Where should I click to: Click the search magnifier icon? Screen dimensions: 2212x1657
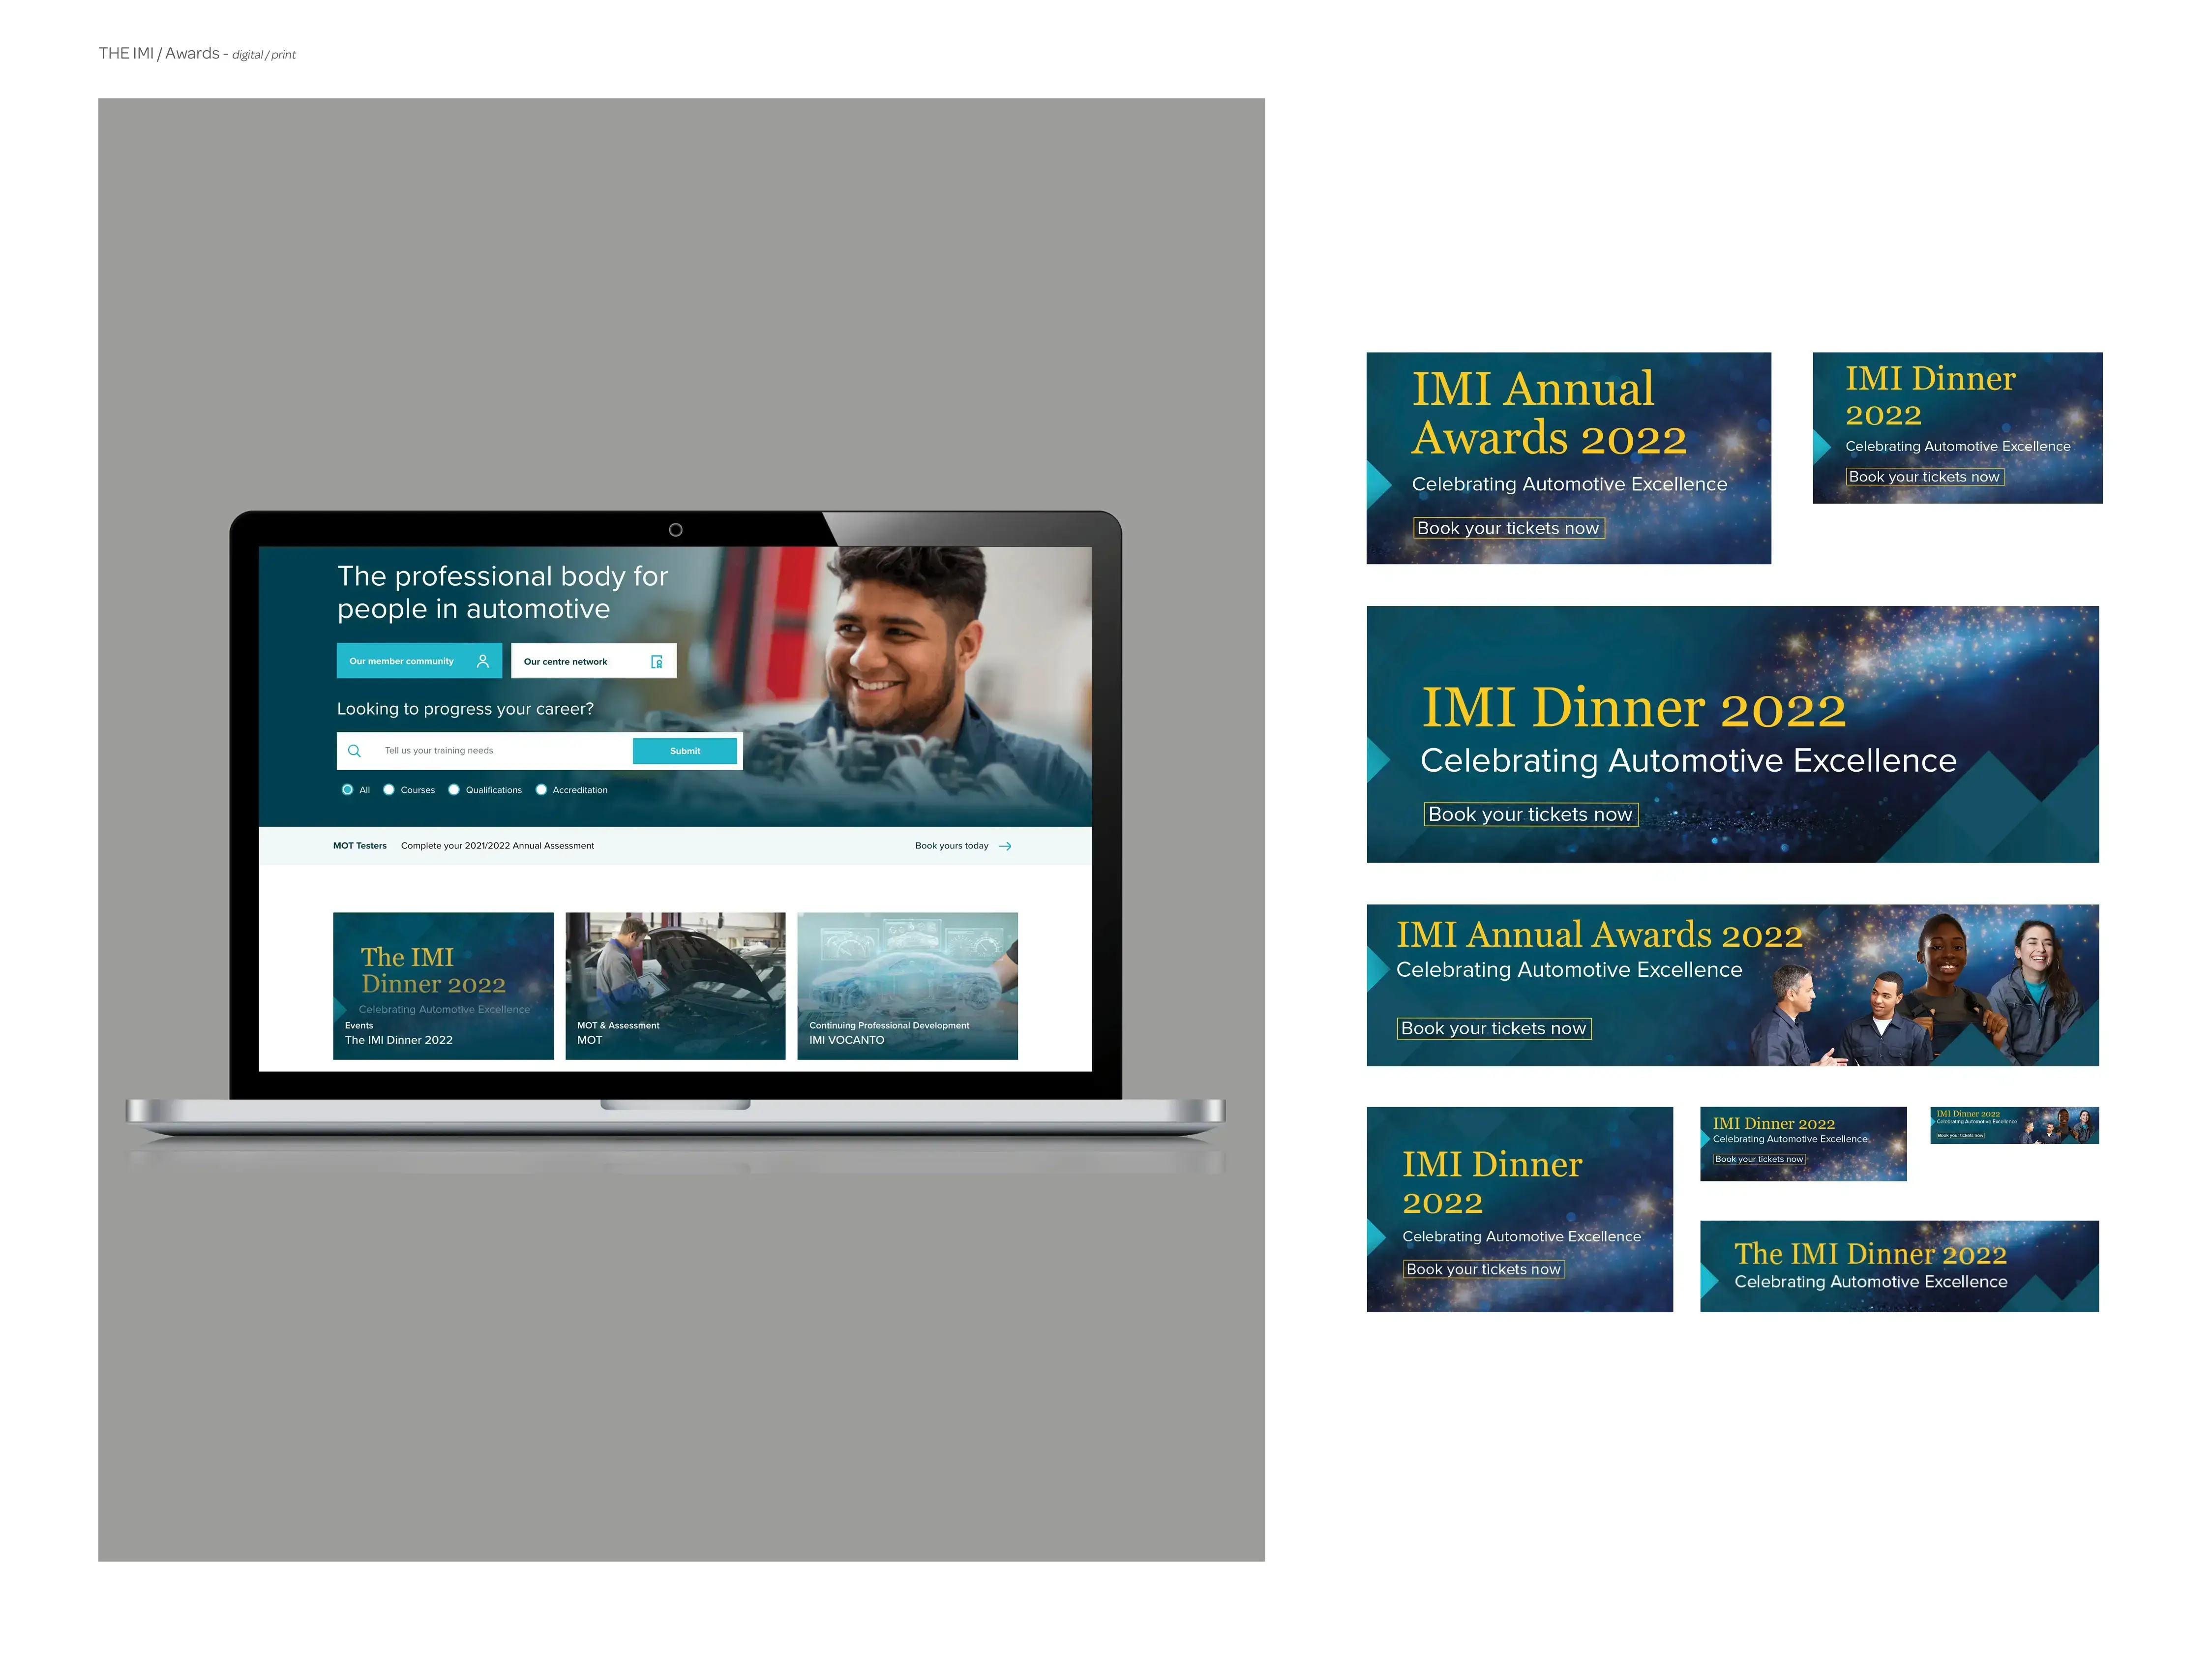(x=354, y=750)
